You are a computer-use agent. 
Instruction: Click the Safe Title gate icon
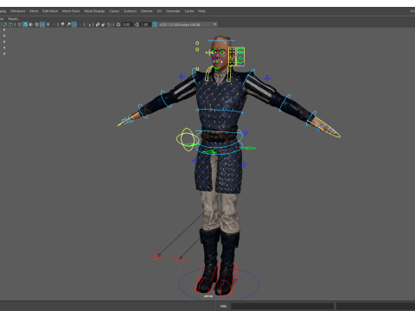(x=10, y=24)
